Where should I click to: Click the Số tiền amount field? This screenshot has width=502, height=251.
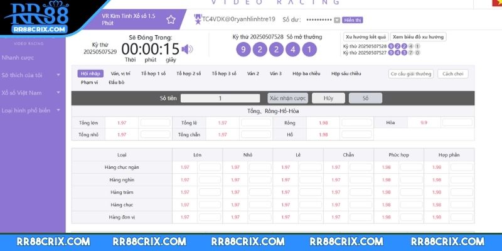(220, 99)
